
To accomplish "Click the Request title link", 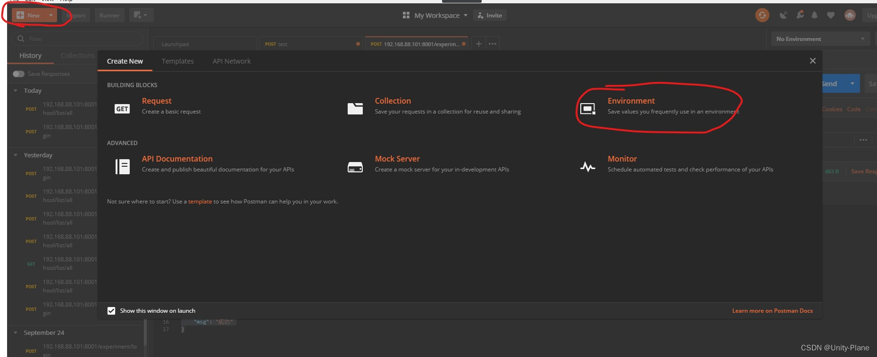I will click(157, 101).
